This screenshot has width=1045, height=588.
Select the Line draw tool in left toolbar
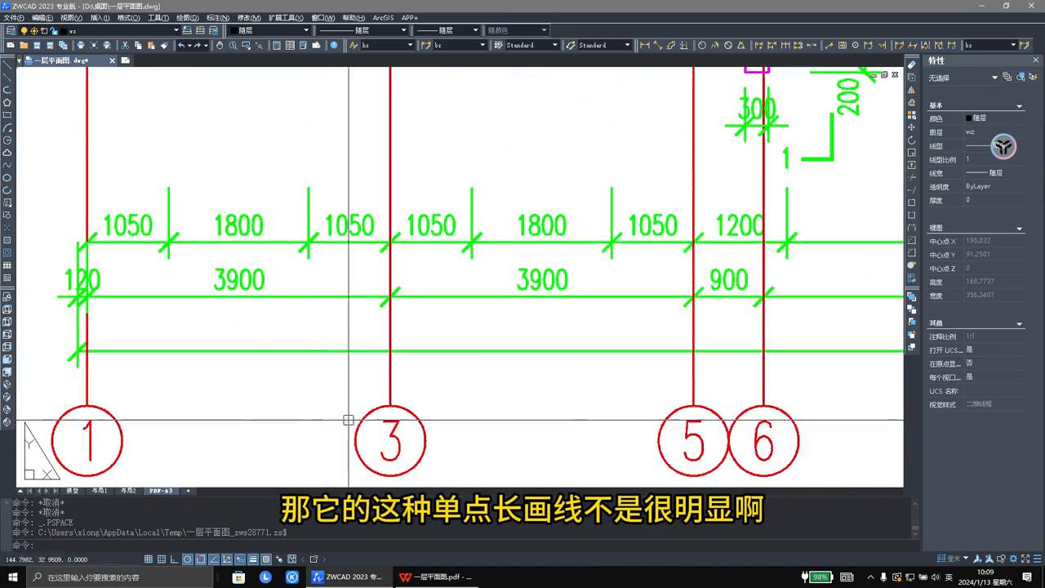(7, 65)
